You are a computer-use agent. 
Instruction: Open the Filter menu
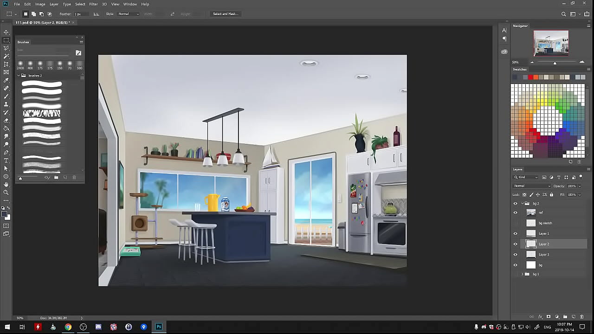pos(93,4)
